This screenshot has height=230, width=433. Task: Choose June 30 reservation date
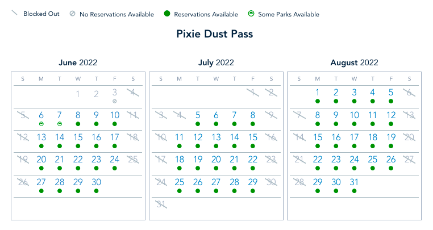click(97, 182)
